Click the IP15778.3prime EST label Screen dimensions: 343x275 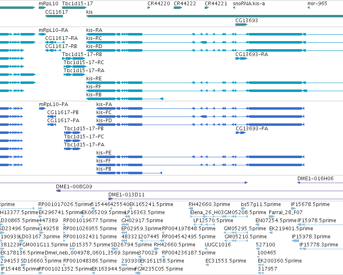click(x=319, y=244)
